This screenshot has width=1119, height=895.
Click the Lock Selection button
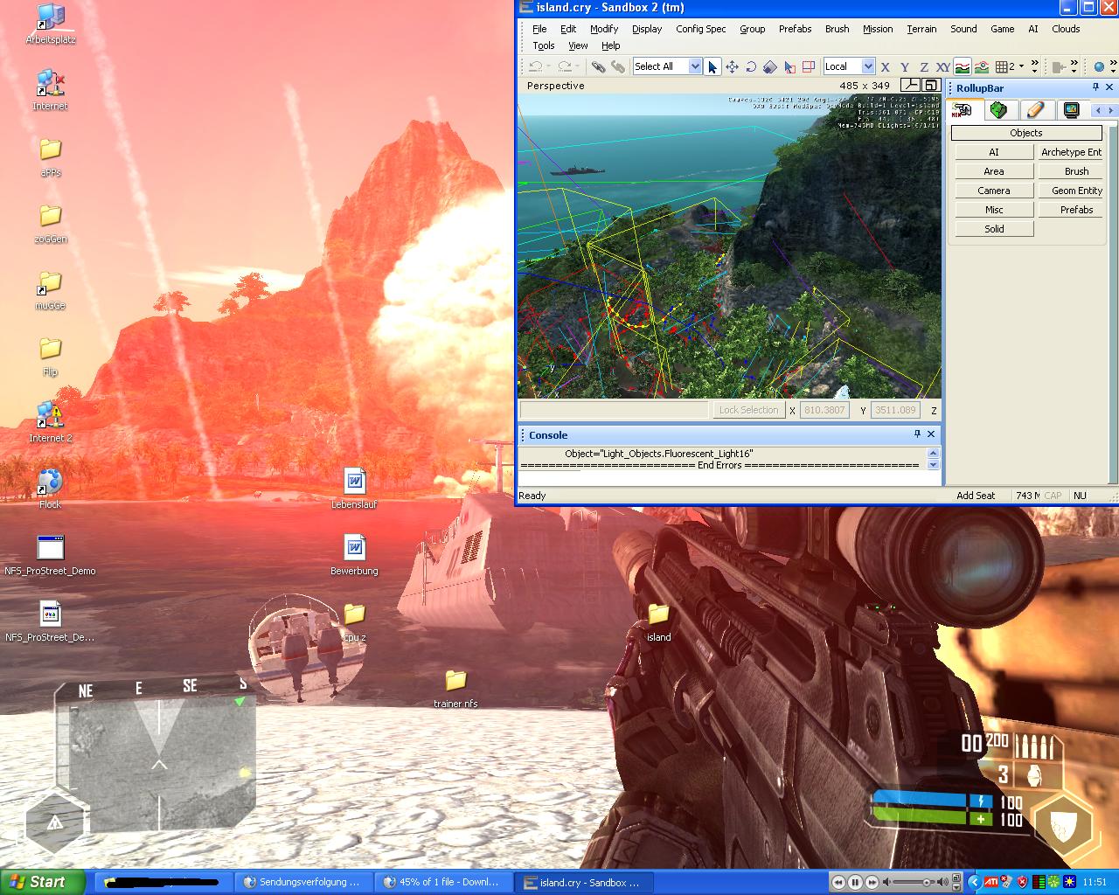point(748,410)
